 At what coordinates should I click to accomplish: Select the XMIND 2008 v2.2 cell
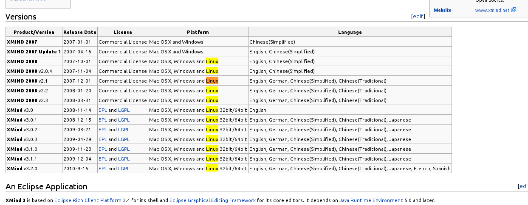pos(34,91)
